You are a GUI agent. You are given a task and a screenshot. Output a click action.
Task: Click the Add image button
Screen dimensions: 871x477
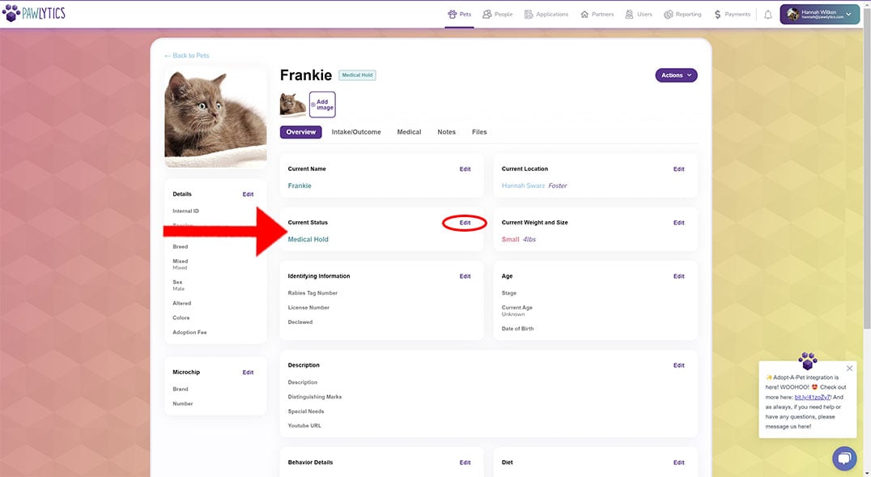coord(322,104)
